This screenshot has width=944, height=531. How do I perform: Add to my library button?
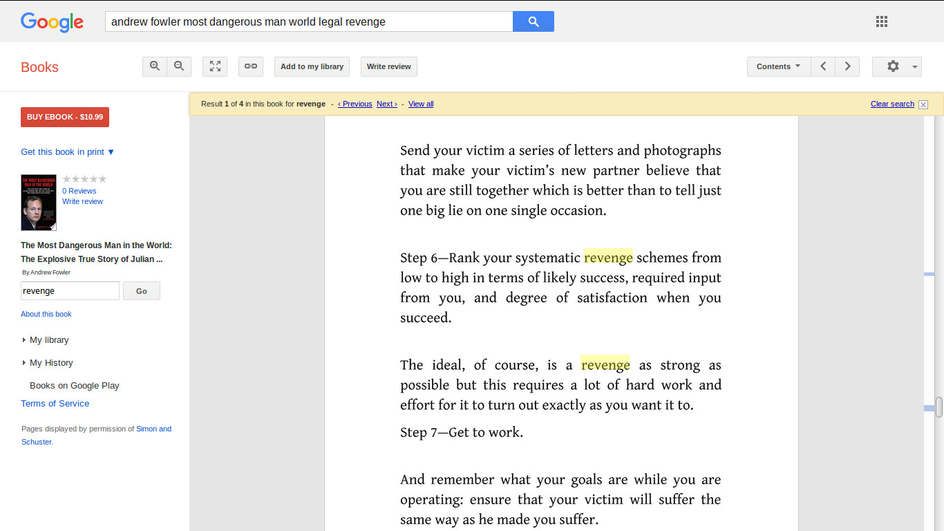pyautogui.click(x=312, y=66)
